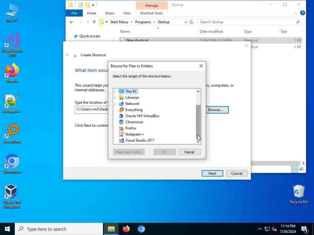This screenshot has width=314, height=235.
Task: Select Visual Studio 2017 desktop shortcut
Action: click(12, 45)
